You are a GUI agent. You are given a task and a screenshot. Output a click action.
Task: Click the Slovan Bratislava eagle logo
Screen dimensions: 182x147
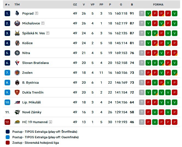[x=17, y=63]
